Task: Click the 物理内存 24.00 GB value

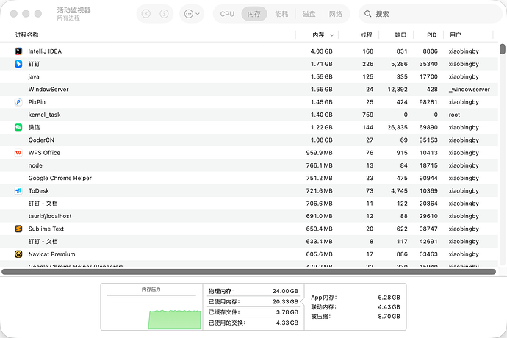Action: (x=285, y=291)
